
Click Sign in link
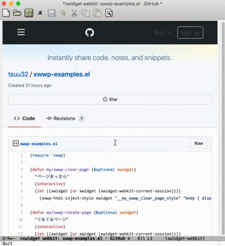pyautogui.click(x=163, y=33)
